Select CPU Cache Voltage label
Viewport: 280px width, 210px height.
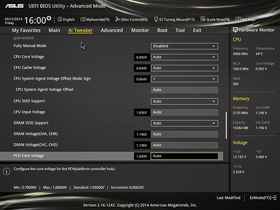(30, 68)
